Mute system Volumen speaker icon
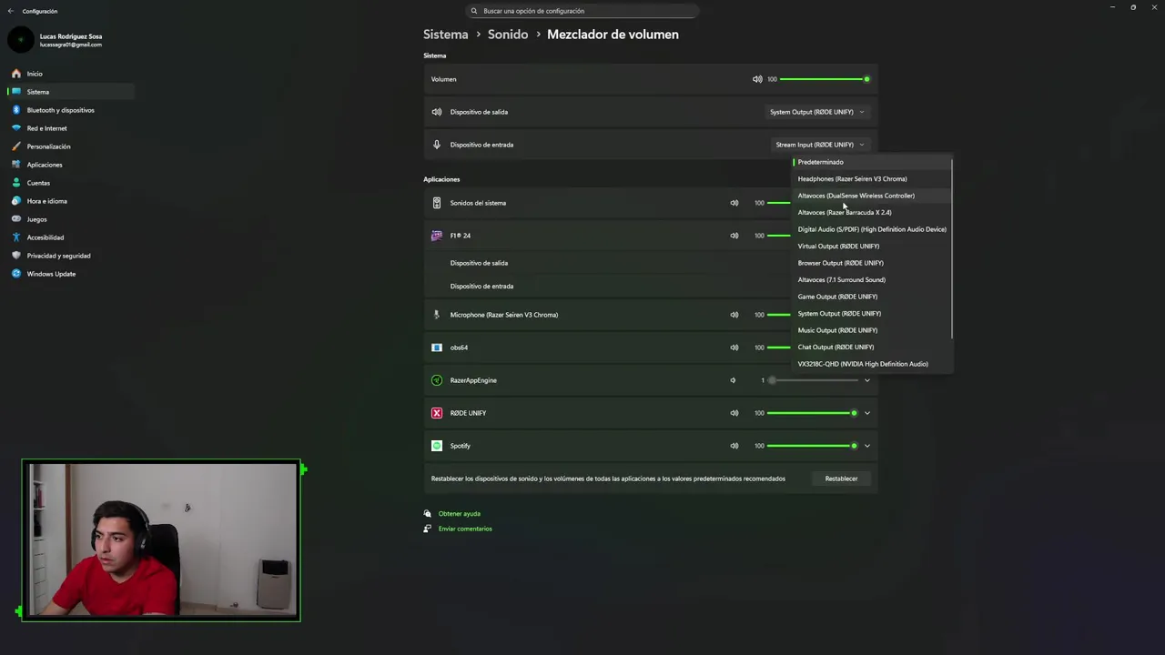The image size is (1165, 655). [757, 79]
